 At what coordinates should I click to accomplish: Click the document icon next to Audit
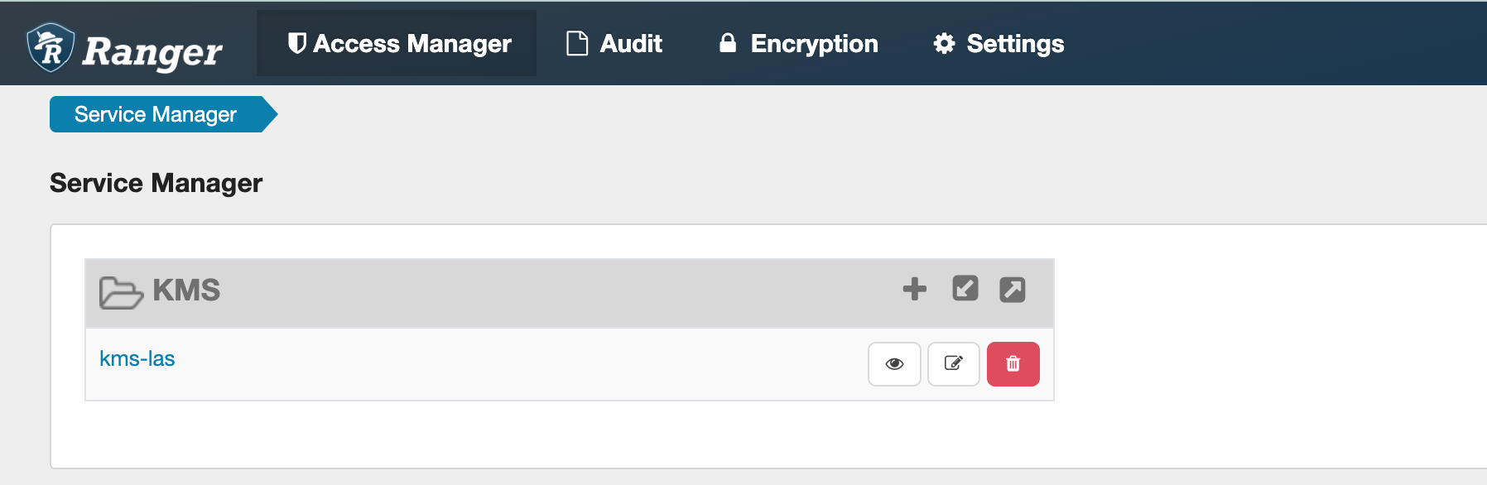click(x=577, y=43)
